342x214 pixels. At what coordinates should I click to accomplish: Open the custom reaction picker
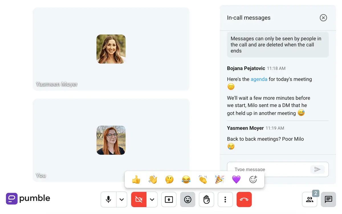pyautogui.click(x=253, y=180)
